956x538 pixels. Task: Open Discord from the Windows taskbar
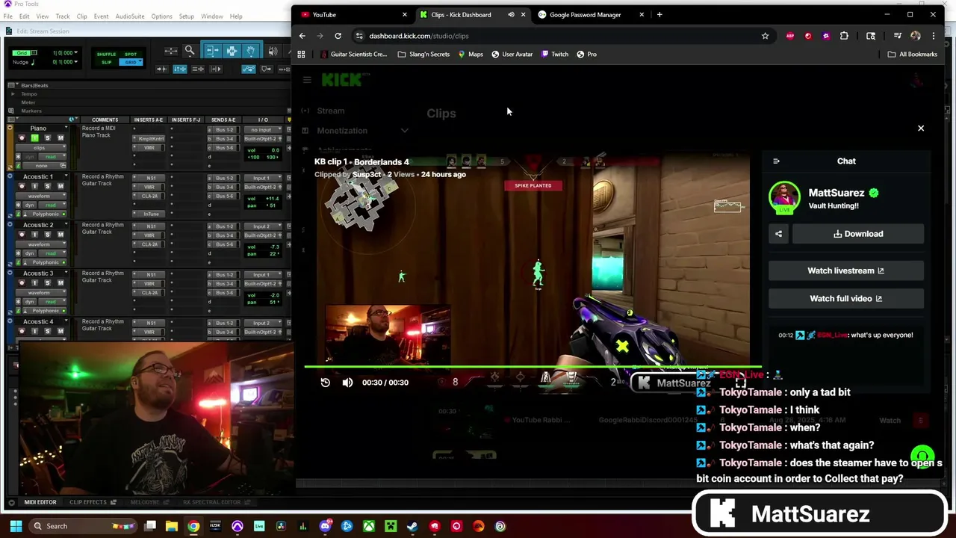[325, 526]
